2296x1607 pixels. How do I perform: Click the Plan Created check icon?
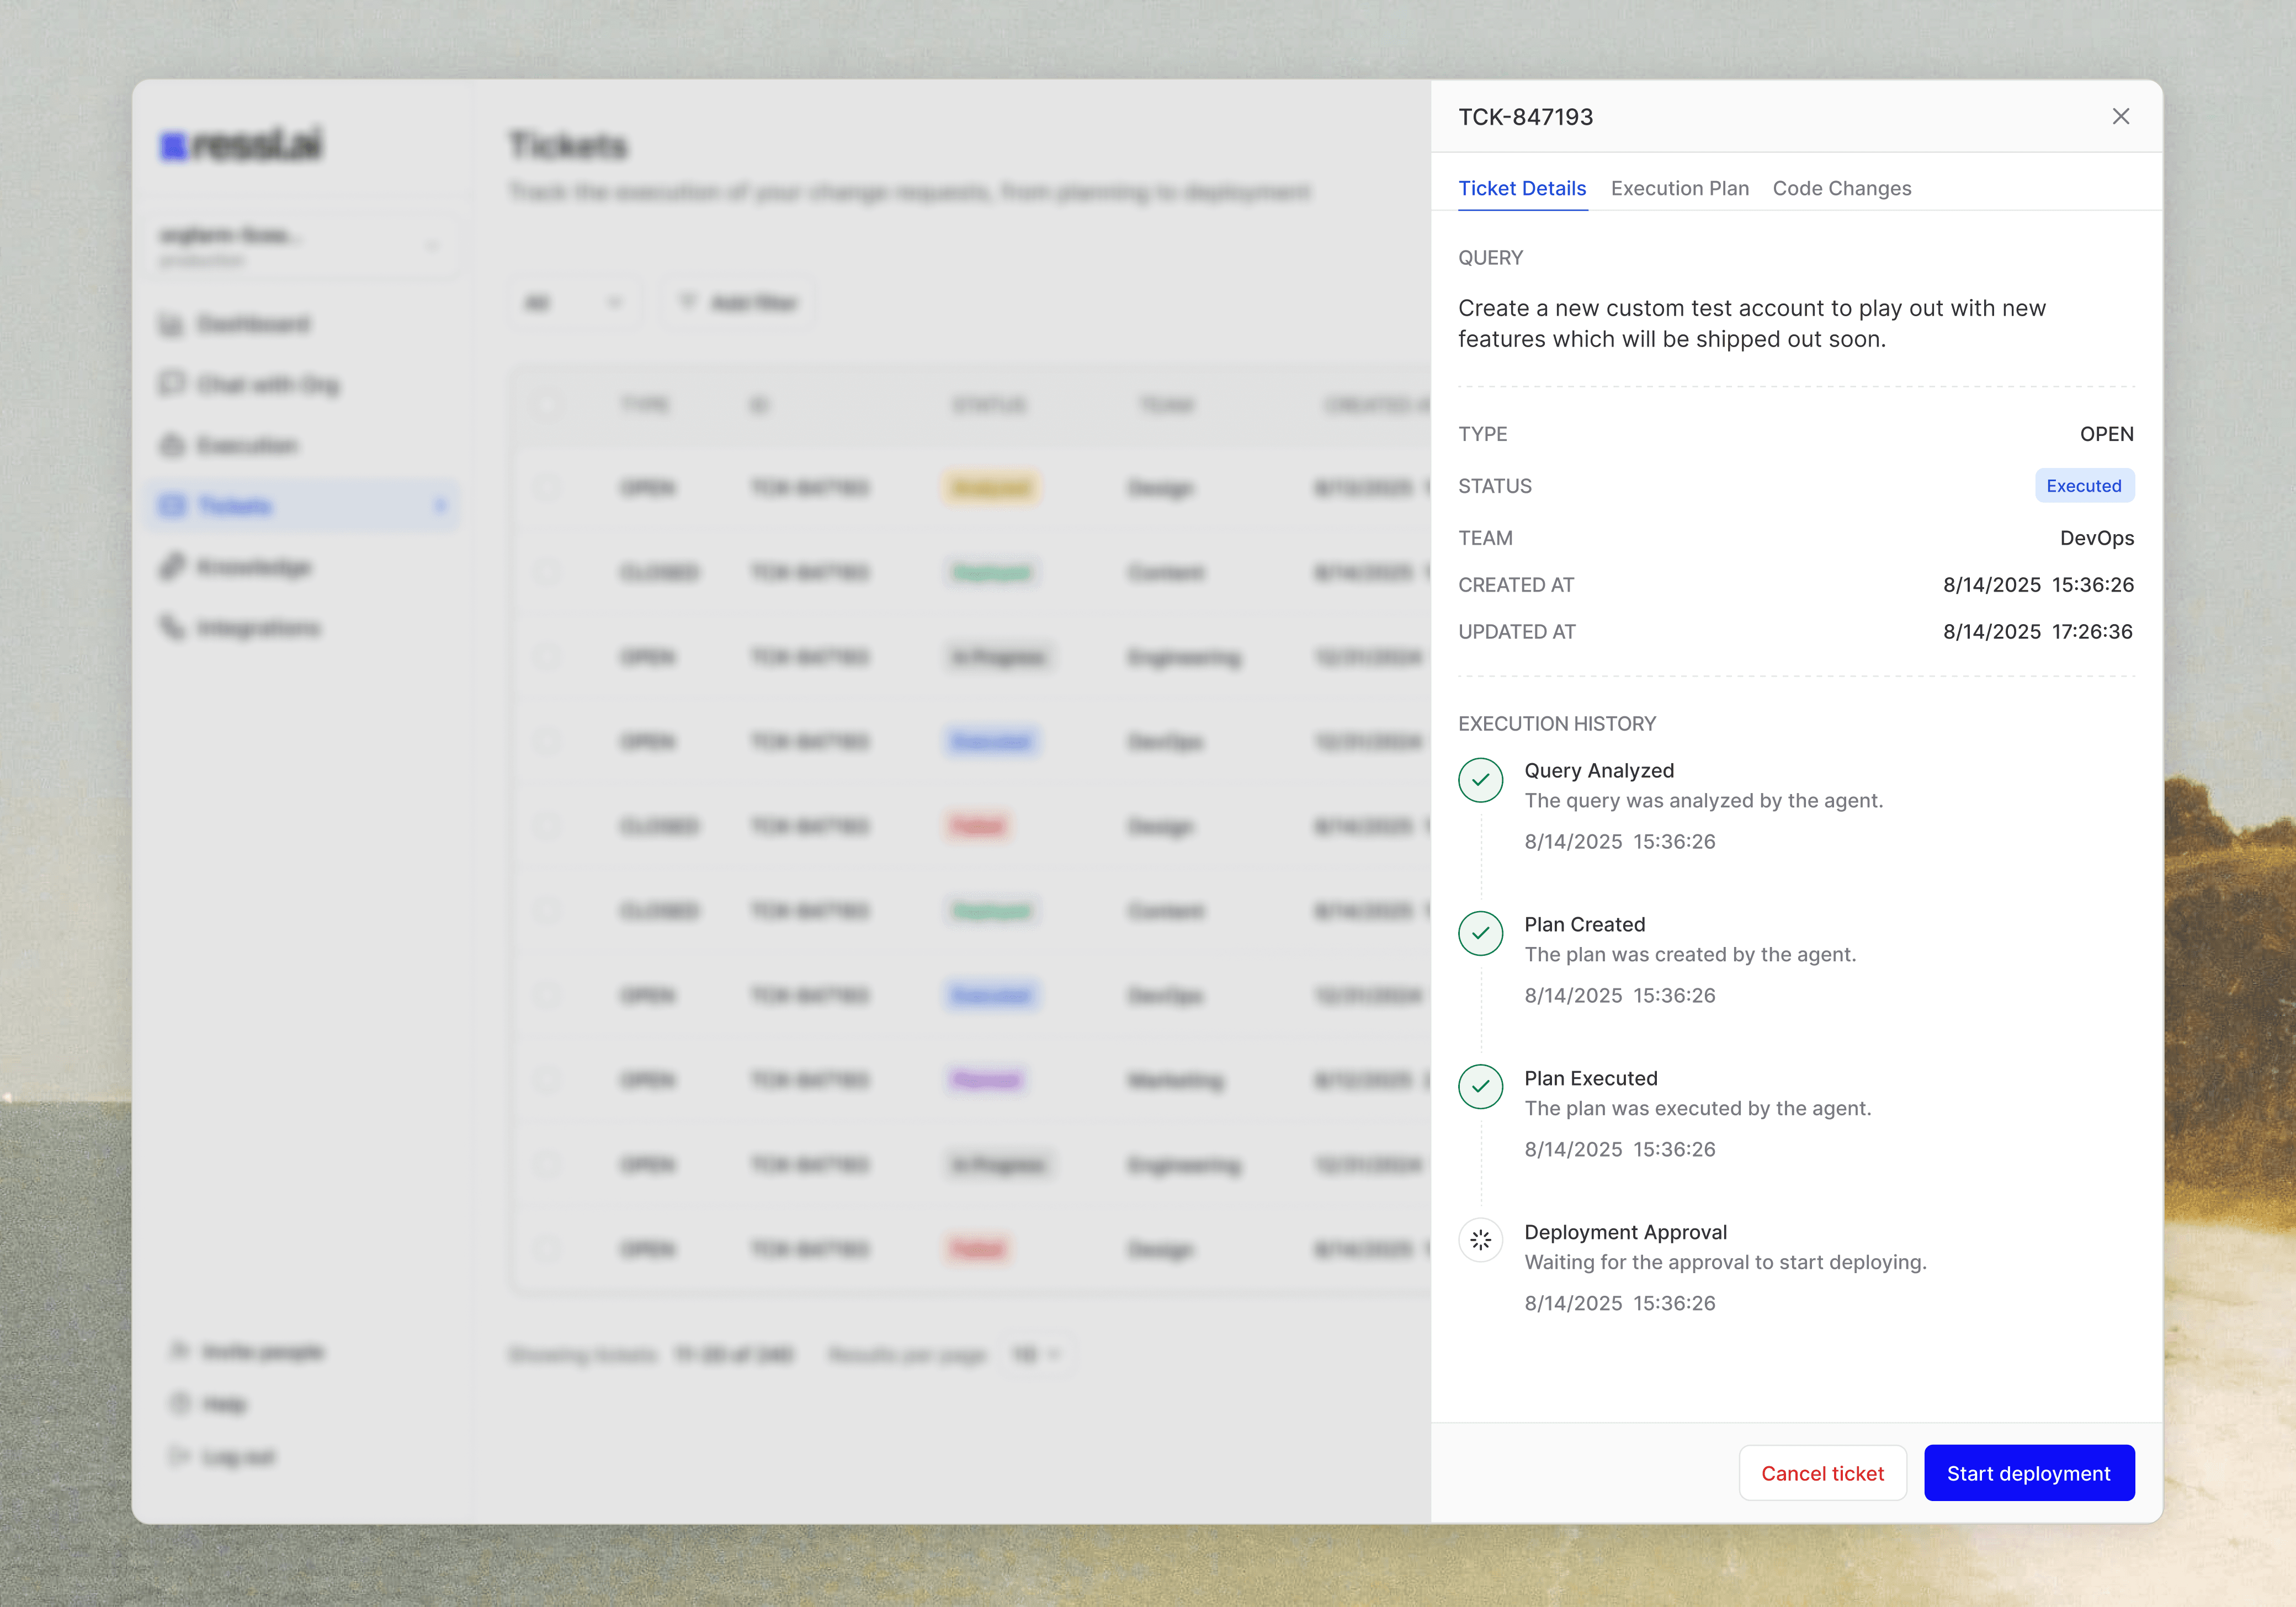click(1480, 934)
